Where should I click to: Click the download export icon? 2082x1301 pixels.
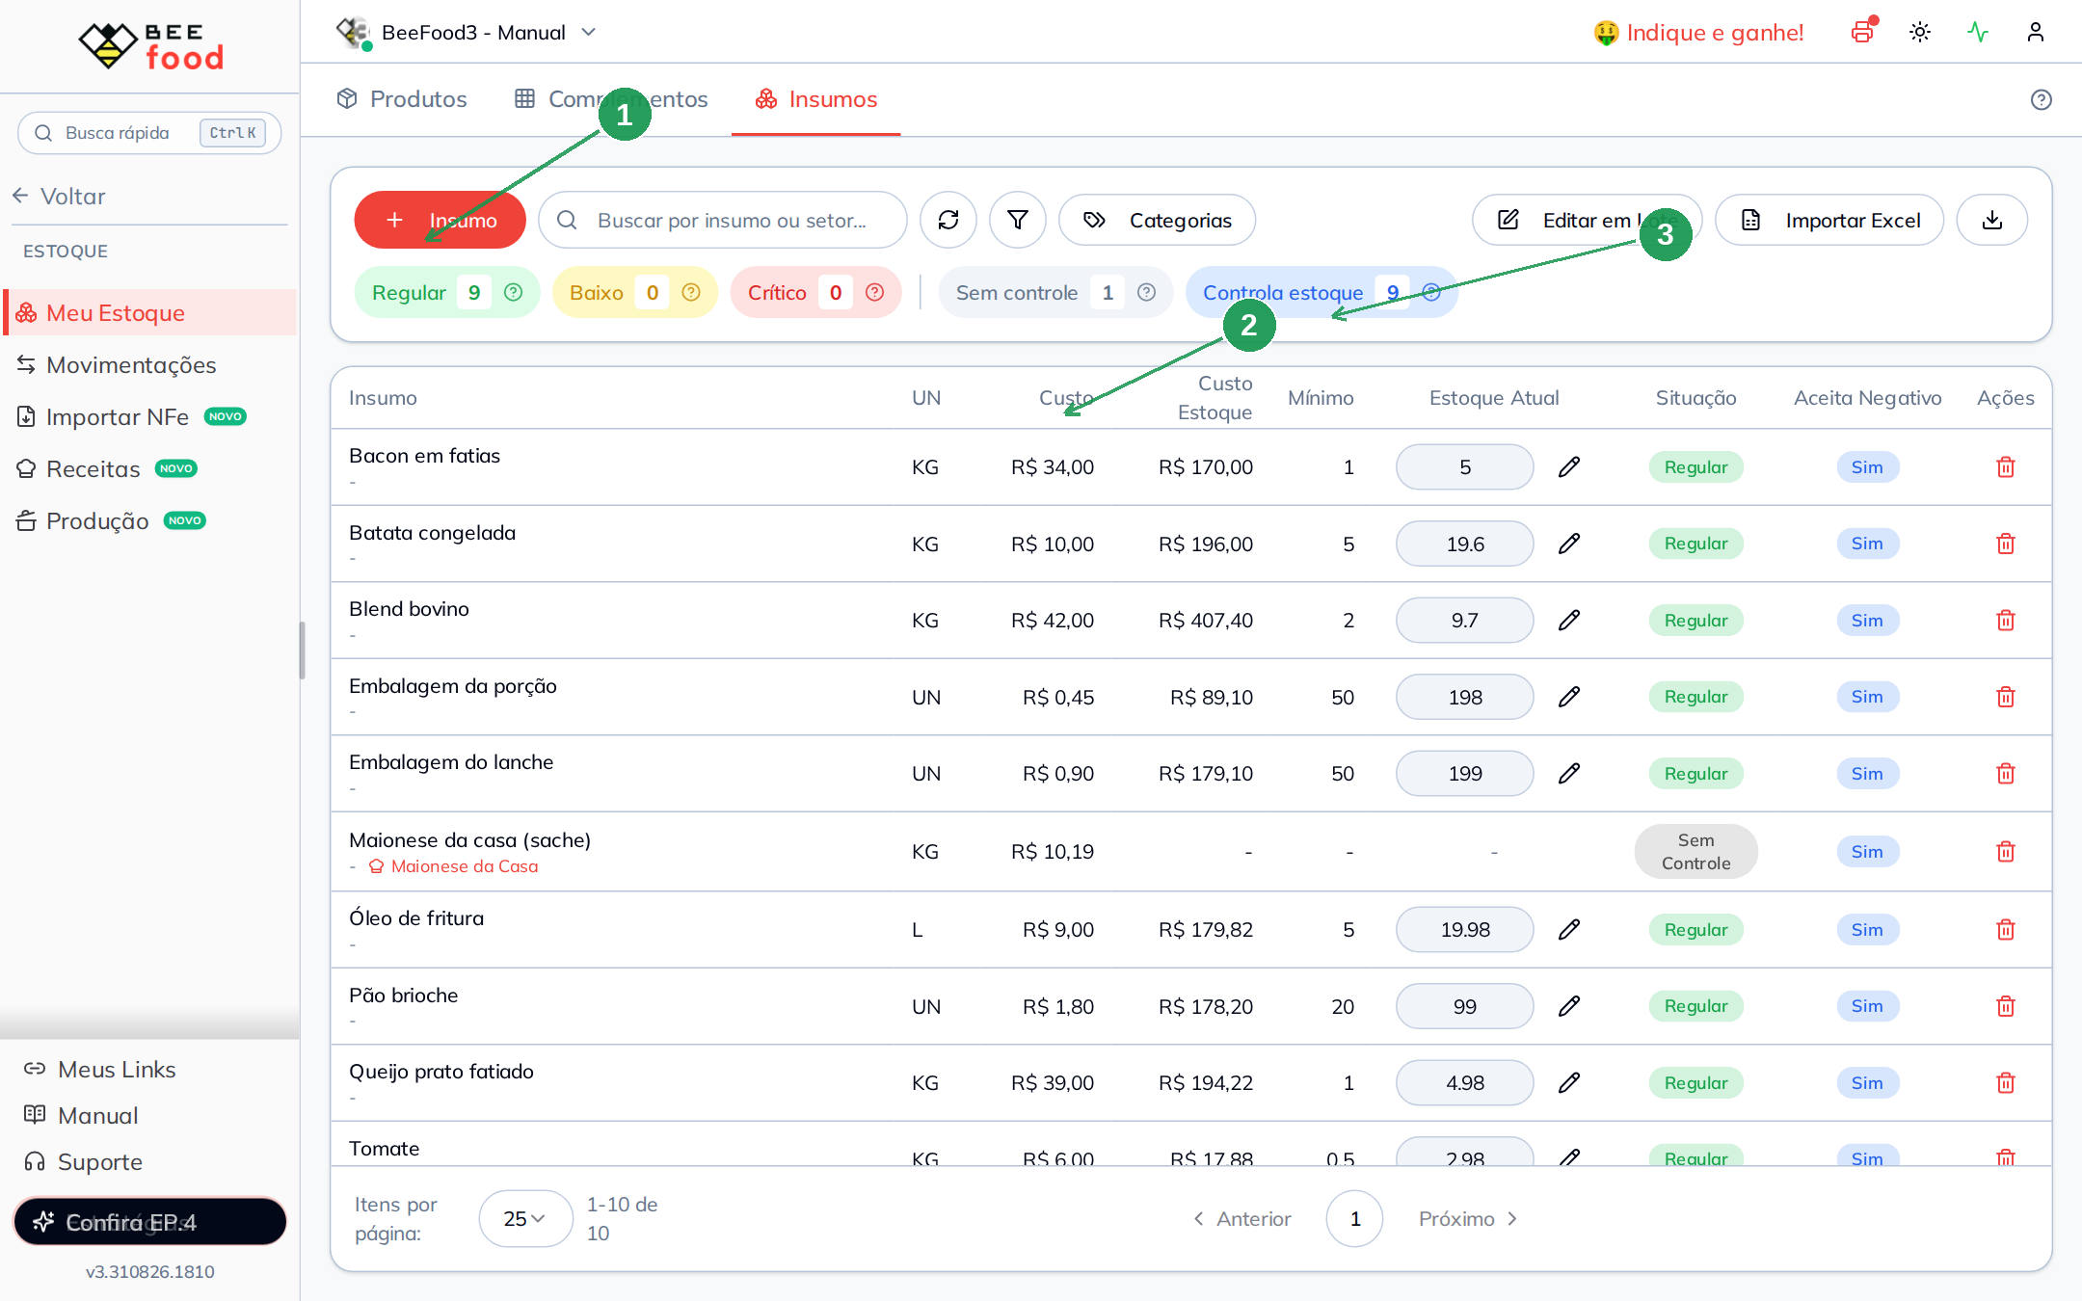point(1992,221)
